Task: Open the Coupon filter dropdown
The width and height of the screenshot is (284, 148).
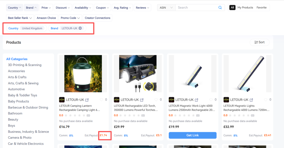Action: 102,8
